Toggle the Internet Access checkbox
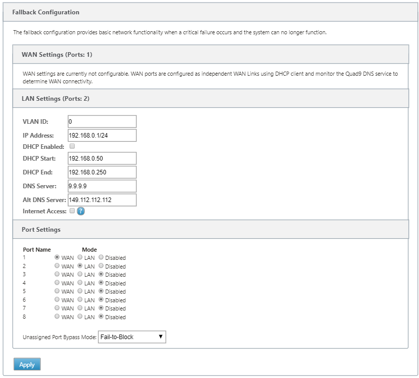This screenshot has height=378, width=419. (x=72, y=211)
